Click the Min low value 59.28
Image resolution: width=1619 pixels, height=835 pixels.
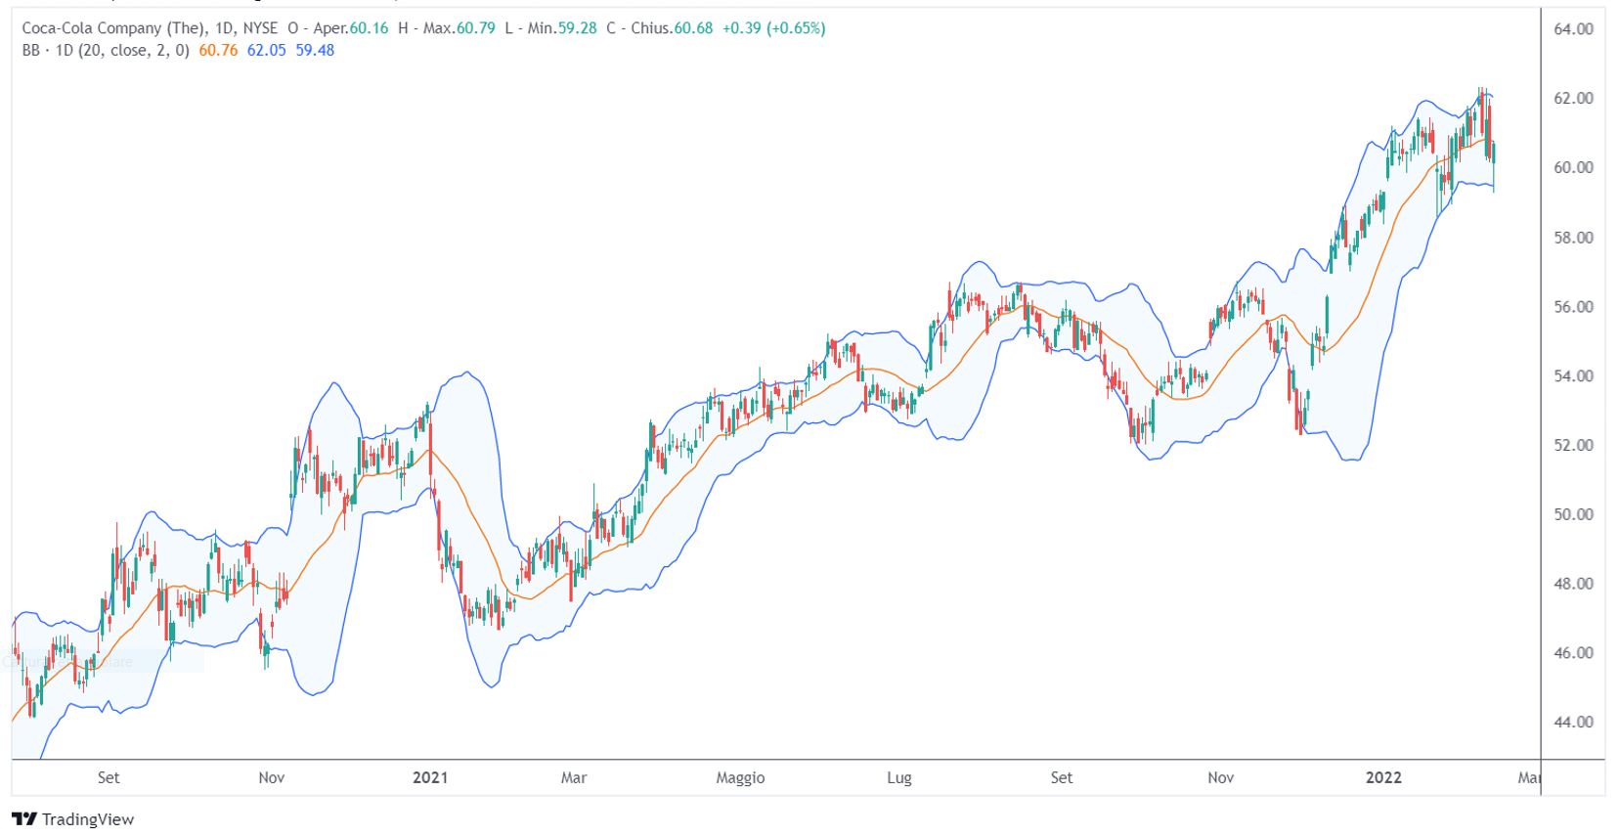(x=577, y=28)
